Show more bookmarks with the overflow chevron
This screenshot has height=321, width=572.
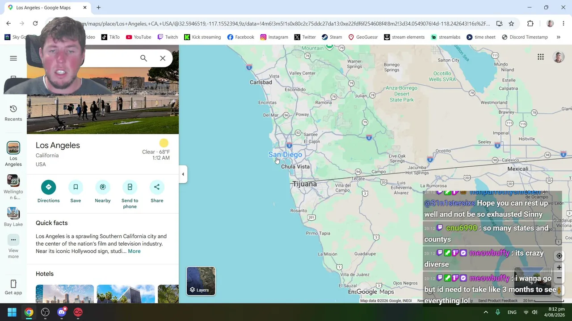point(558,37)
